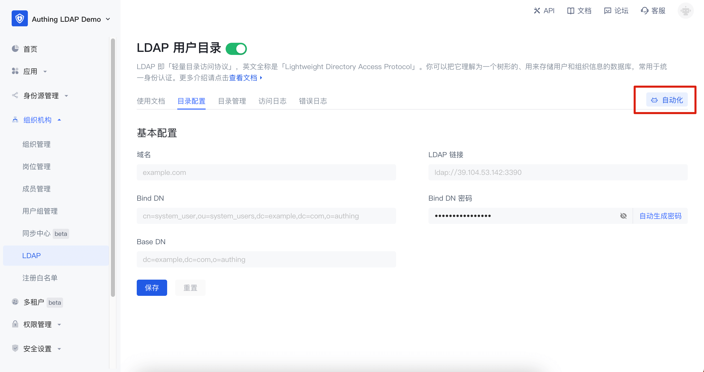Click the multi-tenant sidebar icon
Viewport: 704px width, 372px height.
click(15, 302)
